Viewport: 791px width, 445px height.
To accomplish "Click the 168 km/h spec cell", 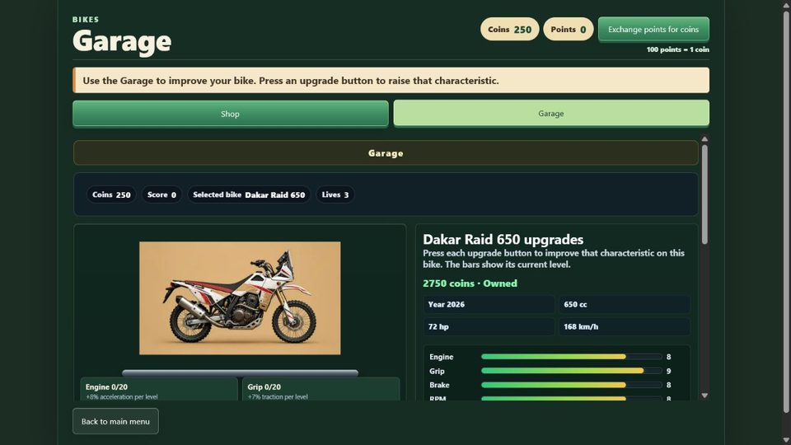I will click(x=624, y=327).
